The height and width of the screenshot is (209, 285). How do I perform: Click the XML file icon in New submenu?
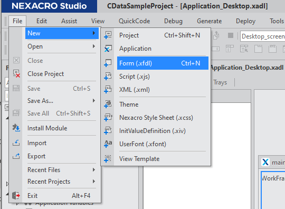tap(108, 90)
